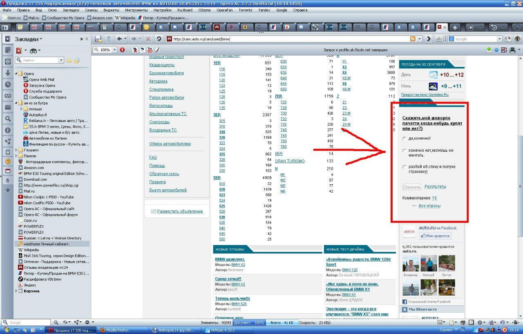Open the 'X5' model link
The image size is (523, 334).
click(344, 72)
